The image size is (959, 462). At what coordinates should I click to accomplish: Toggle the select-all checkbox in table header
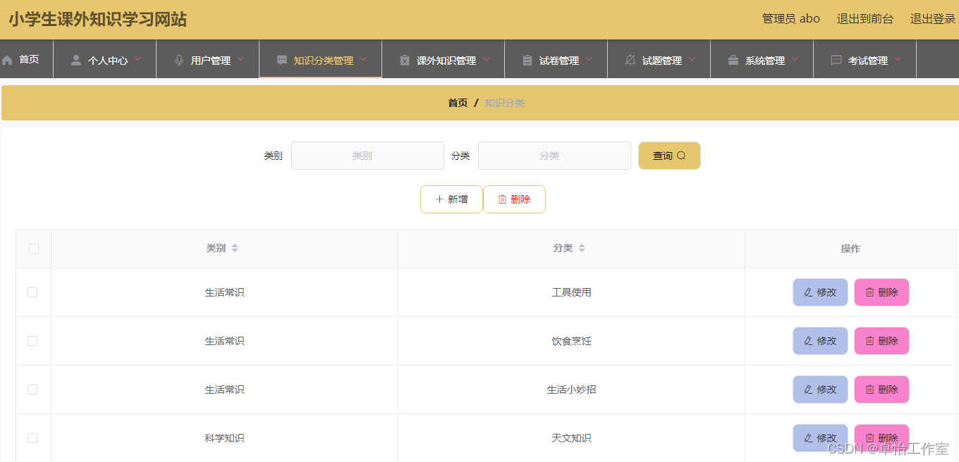tap(34, 249)
